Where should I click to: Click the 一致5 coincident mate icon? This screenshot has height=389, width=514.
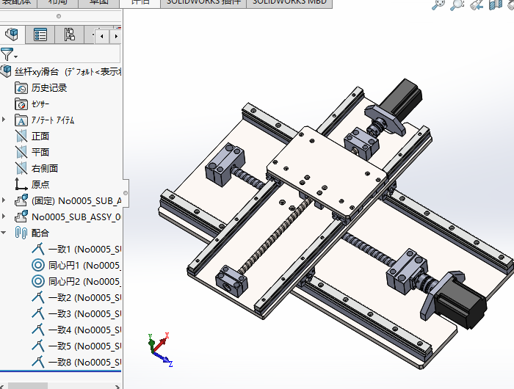point(38,346)
